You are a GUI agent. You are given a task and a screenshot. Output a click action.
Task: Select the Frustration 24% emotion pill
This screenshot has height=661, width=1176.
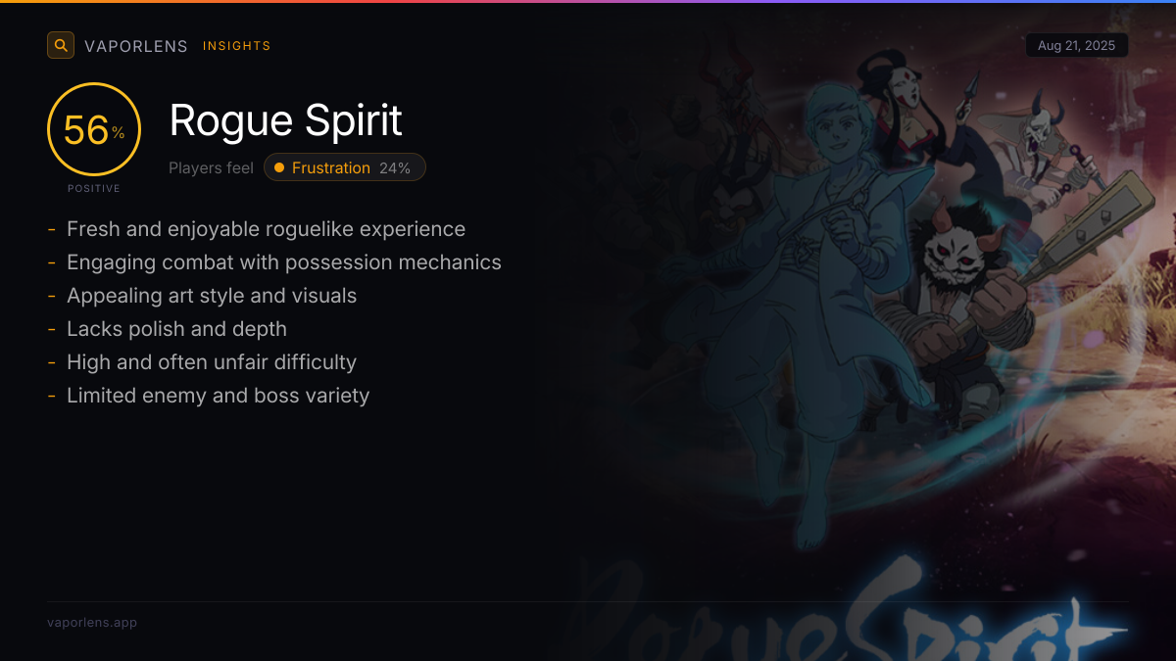(x=345, y=167)
